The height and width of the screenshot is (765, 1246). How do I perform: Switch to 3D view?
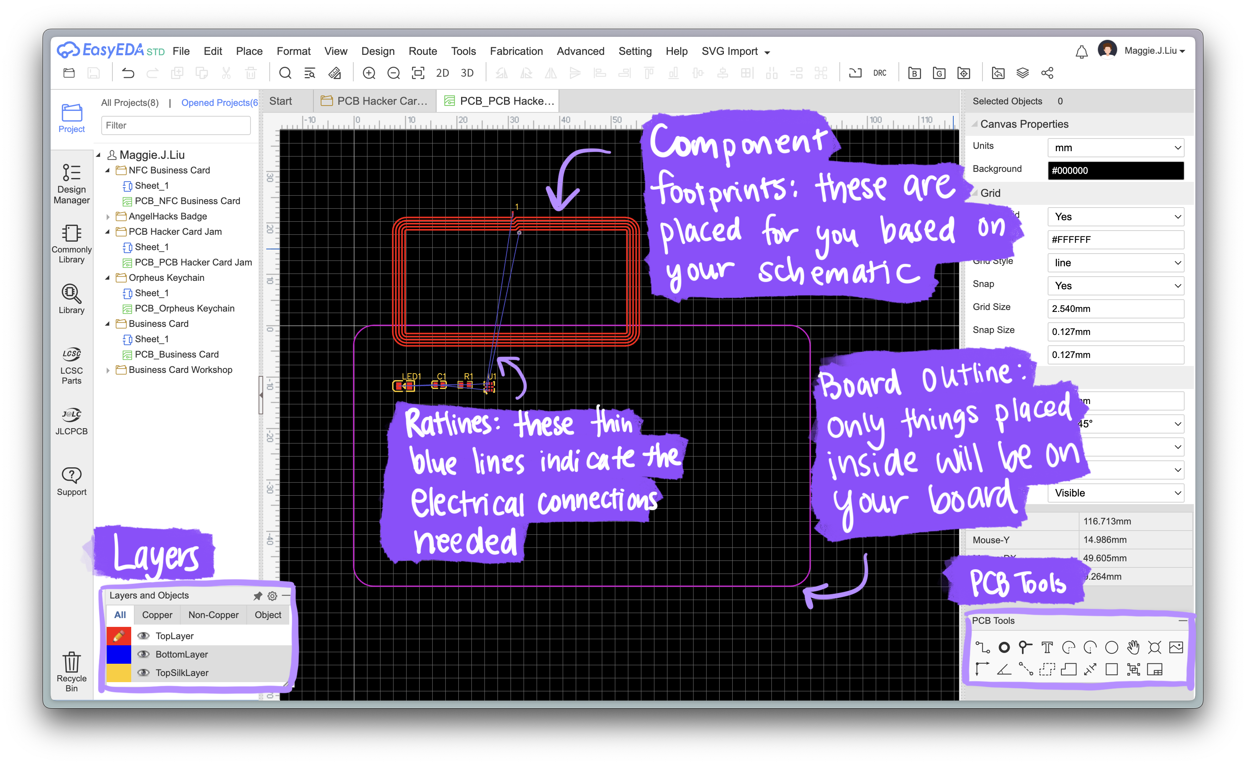[x=466, y=73]
